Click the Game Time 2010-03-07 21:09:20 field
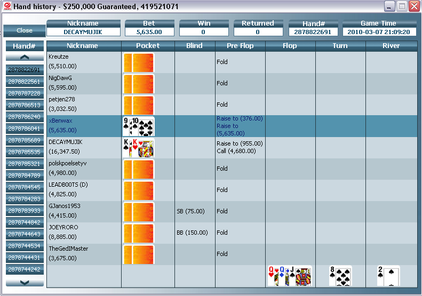The image size is (422, 296). (x=379, y=32)
